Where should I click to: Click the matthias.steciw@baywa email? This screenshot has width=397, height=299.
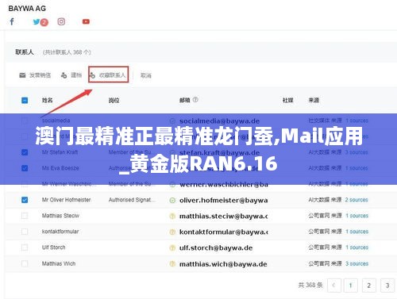click(223, 217)
